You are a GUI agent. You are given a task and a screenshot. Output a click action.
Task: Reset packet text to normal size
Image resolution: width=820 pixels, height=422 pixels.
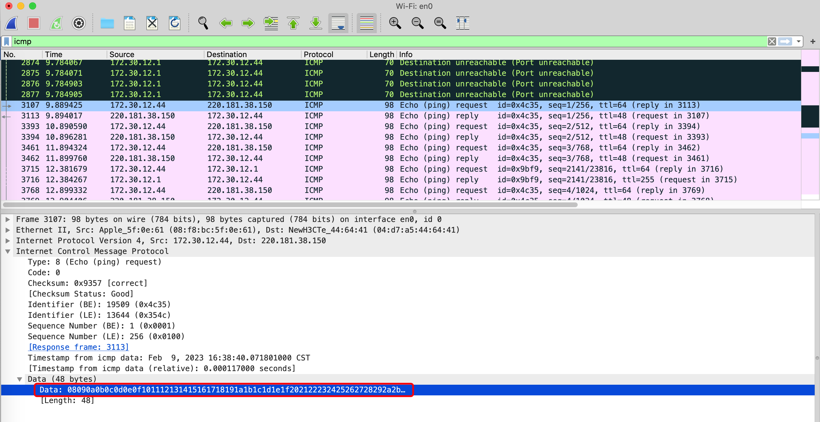tap(440, 23)
